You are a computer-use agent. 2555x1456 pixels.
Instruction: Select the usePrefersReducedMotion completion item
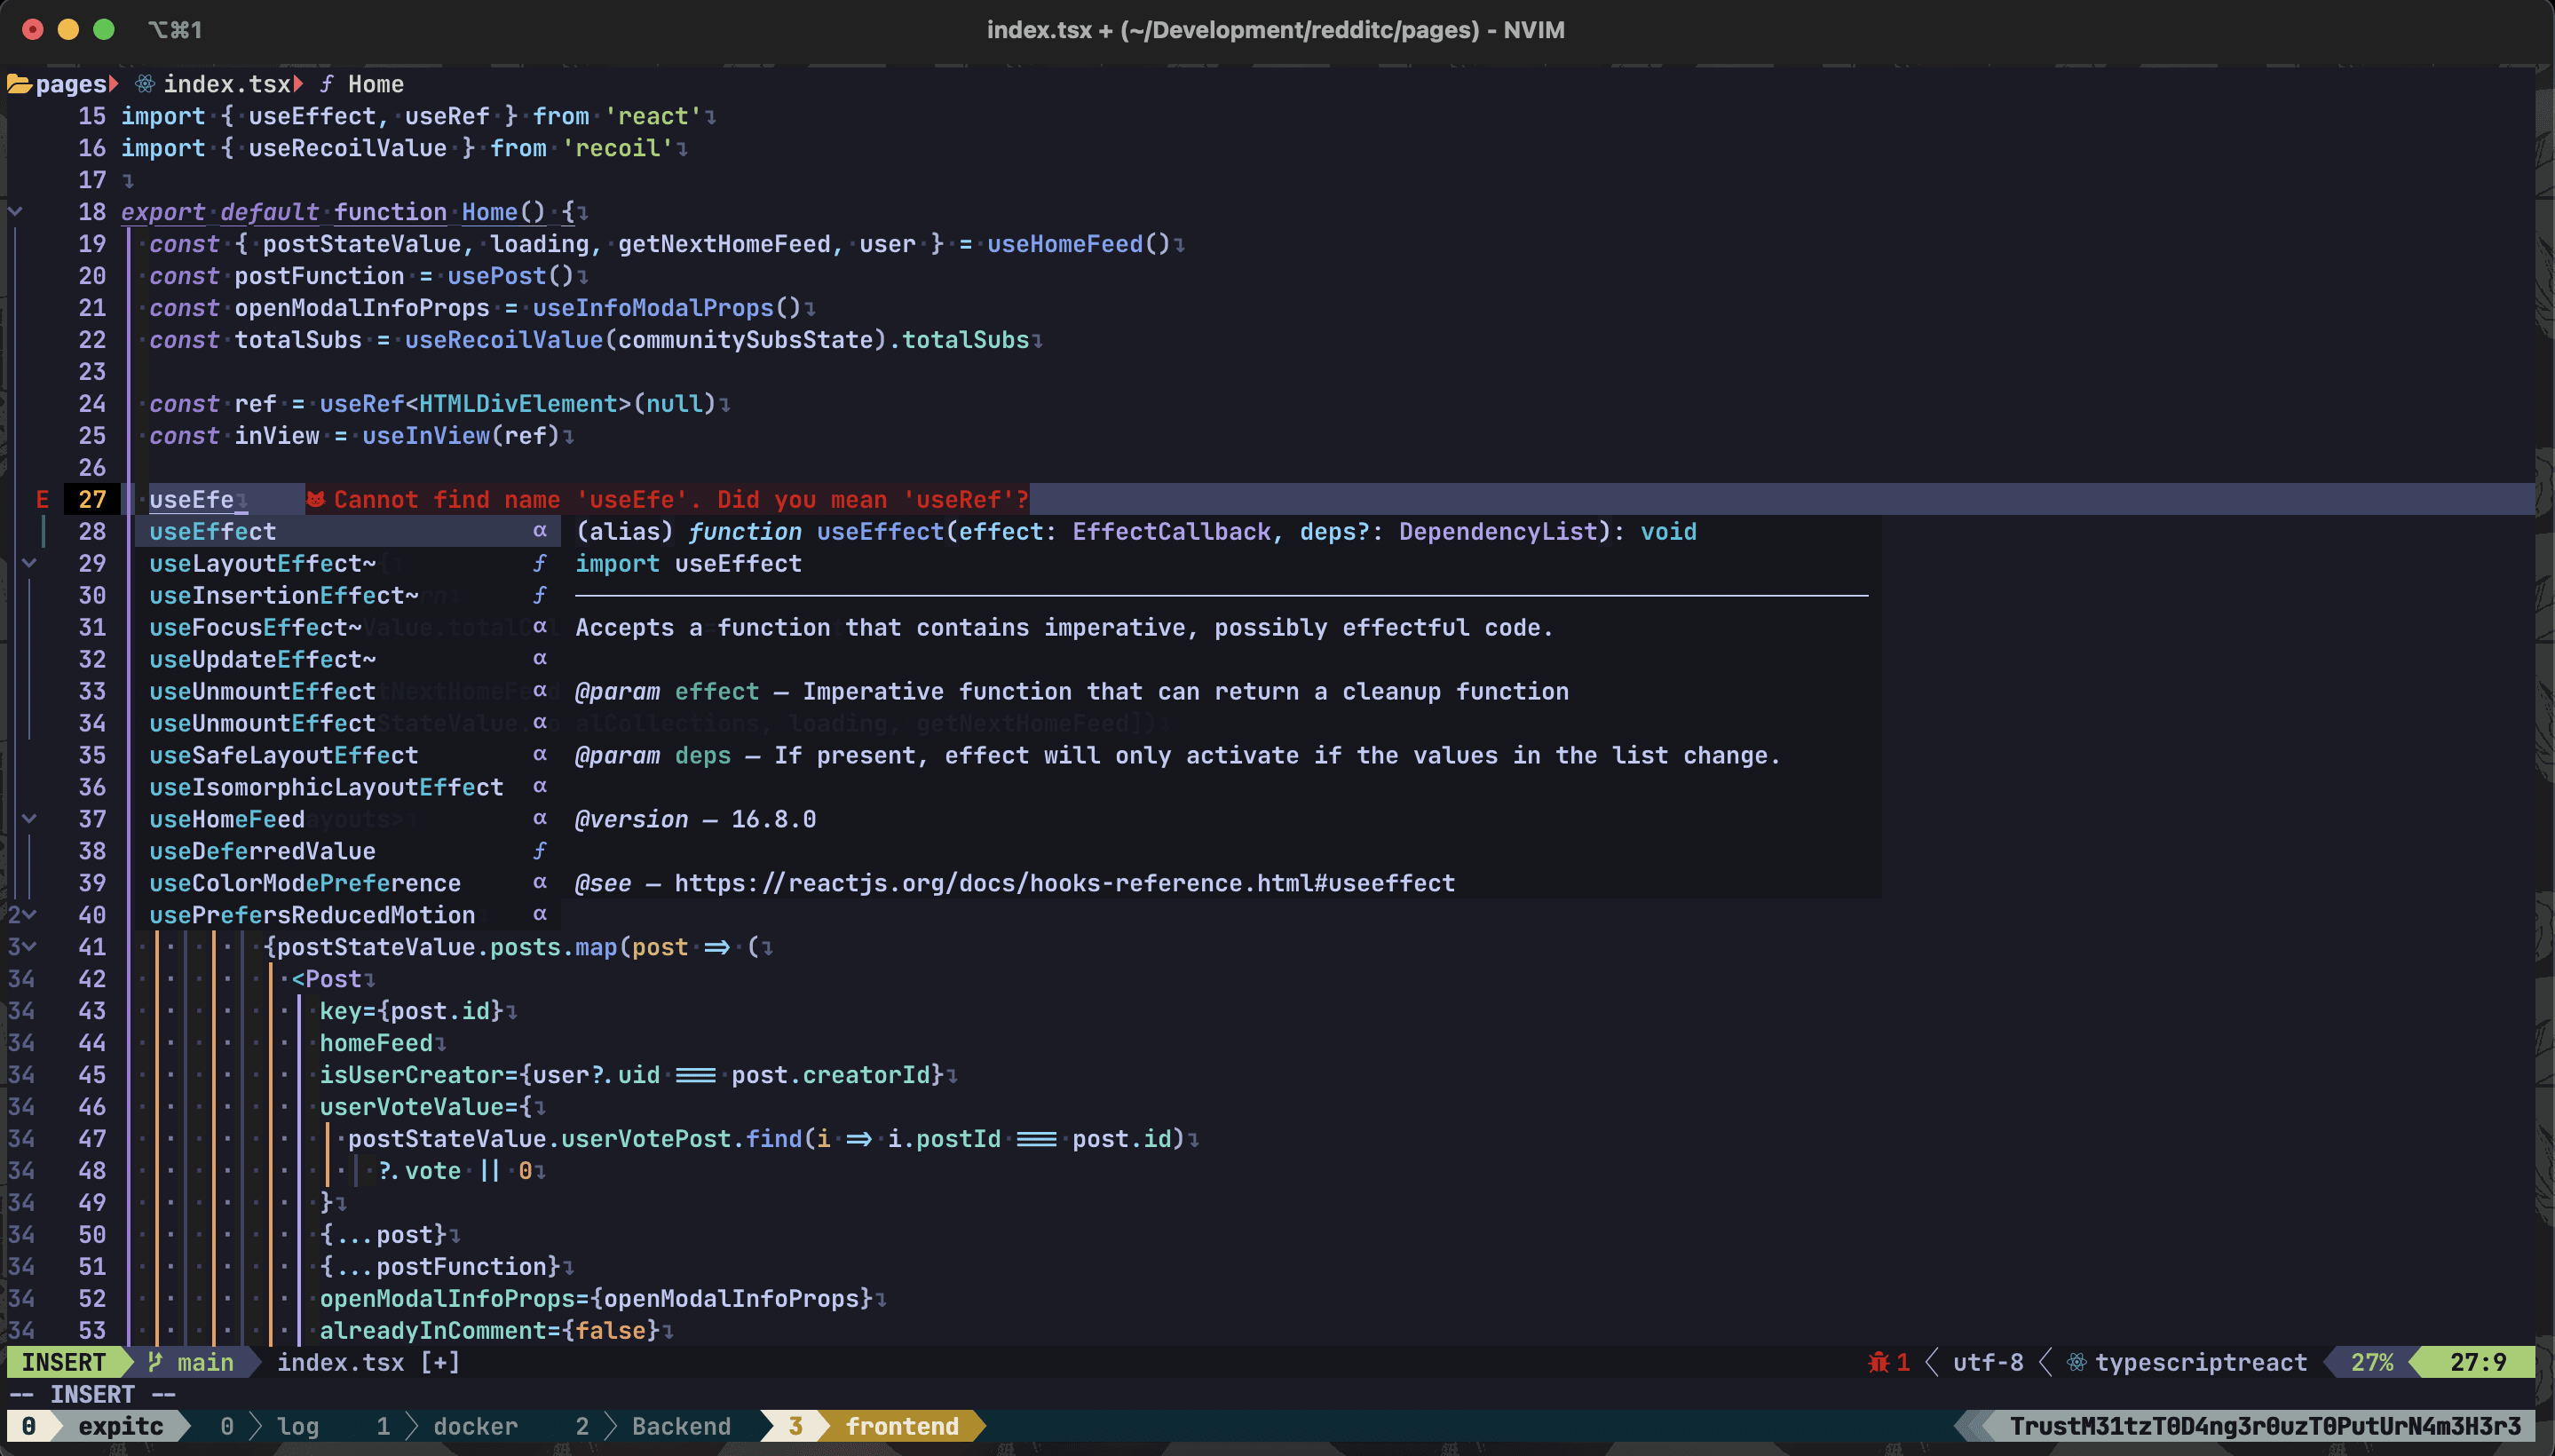point(347,915)
